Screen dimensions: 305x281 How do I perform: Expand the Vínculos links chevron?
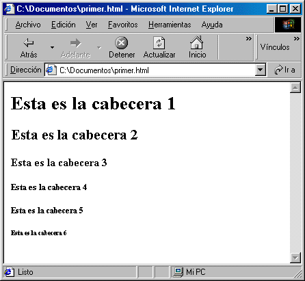297,38
